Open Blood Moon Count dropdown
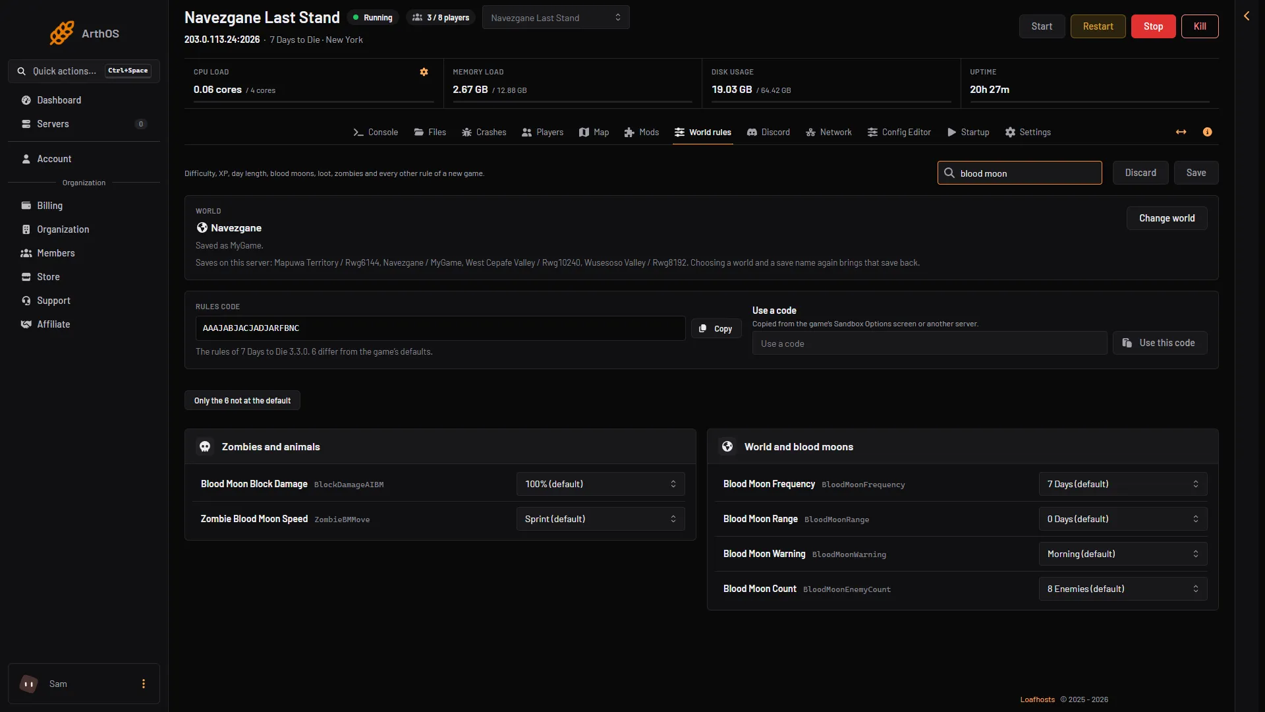The image size is (1265, 712). click(1123, 589)
